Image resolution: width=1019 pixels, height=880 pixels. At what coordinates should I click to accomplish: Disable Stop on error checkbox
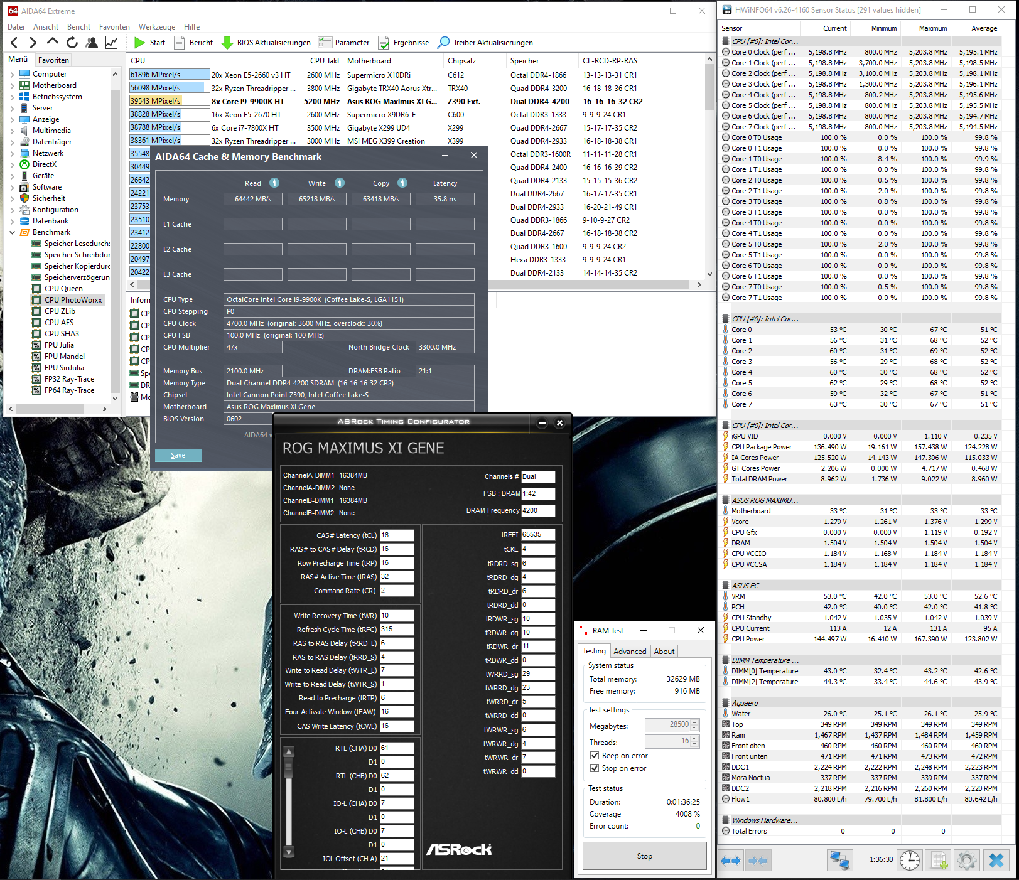pyautogui.click(x=595, y=768)
